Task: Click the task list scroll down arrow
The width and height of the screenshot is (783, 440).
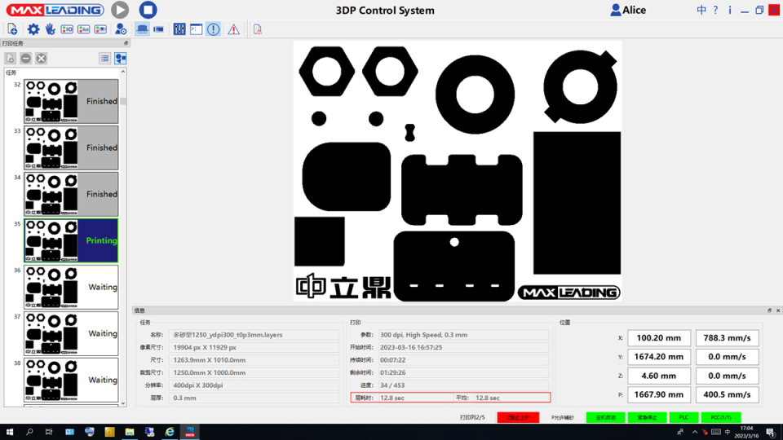Action: (x=123, y=403)
